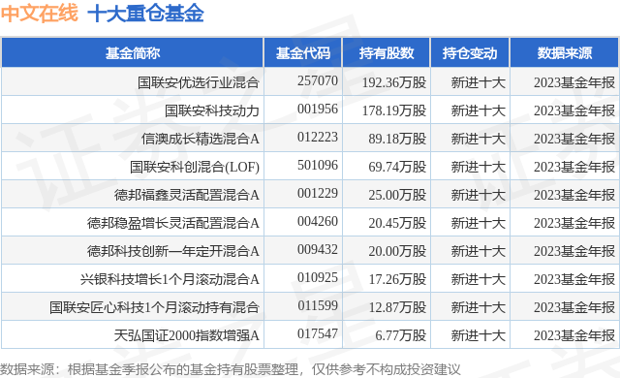The height and width of the screenshot is (378, 620).
Task: Select fund name 国联安科创混合(LOF)
Action: pyautogui.click(x=195, y=167)
